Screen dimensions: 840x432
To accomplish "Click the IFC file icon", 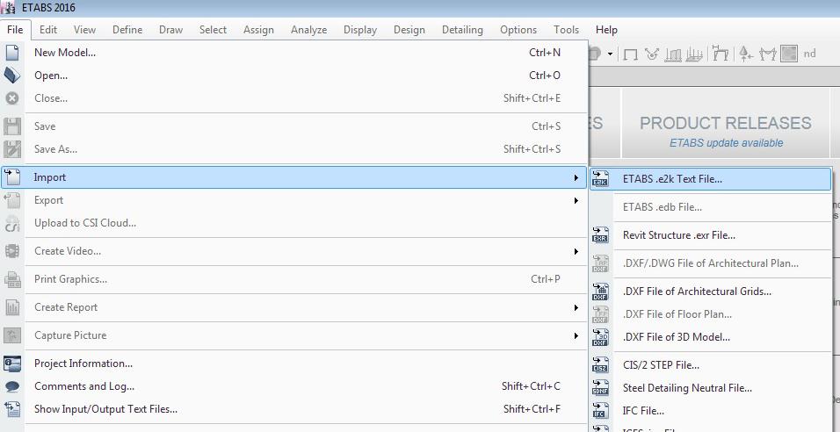I will [600, 411].
